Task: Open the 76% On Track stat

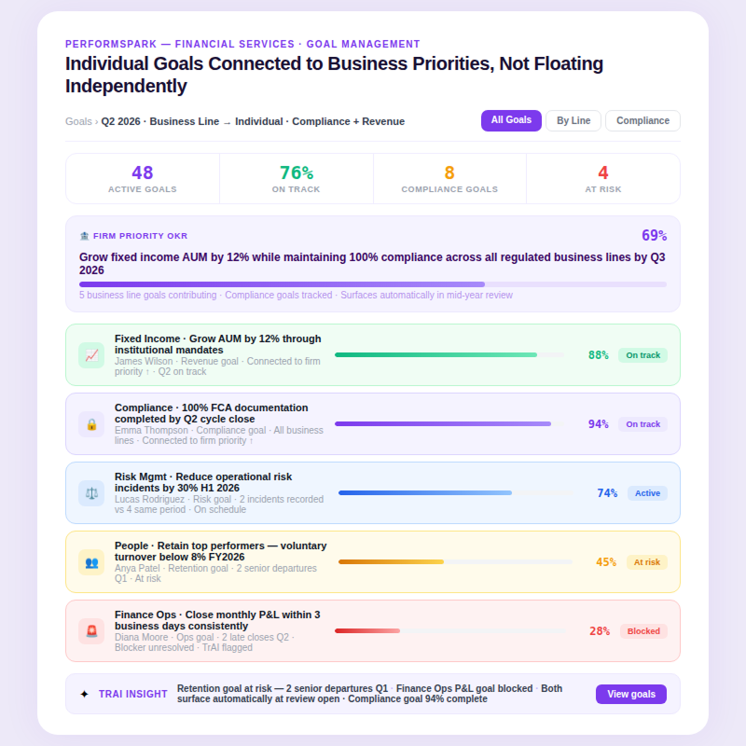Action: click(296, 178)
